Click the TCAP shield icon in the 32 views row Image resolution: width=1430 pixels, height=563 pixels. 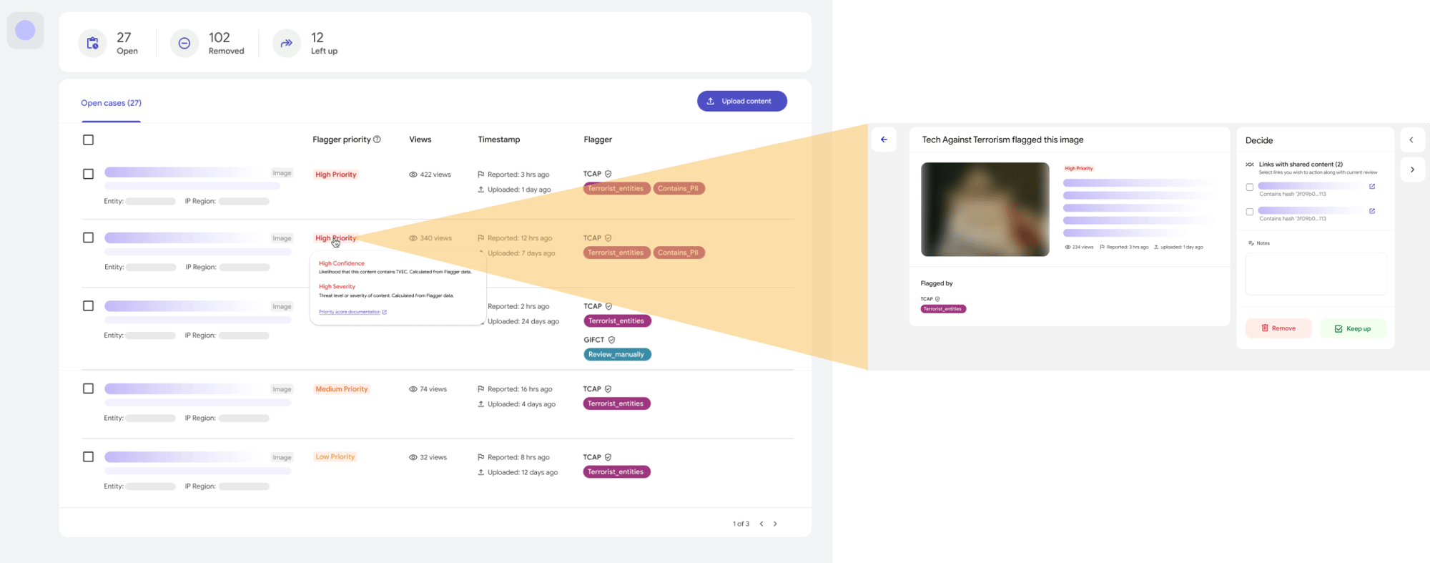[x=608, y=457]
